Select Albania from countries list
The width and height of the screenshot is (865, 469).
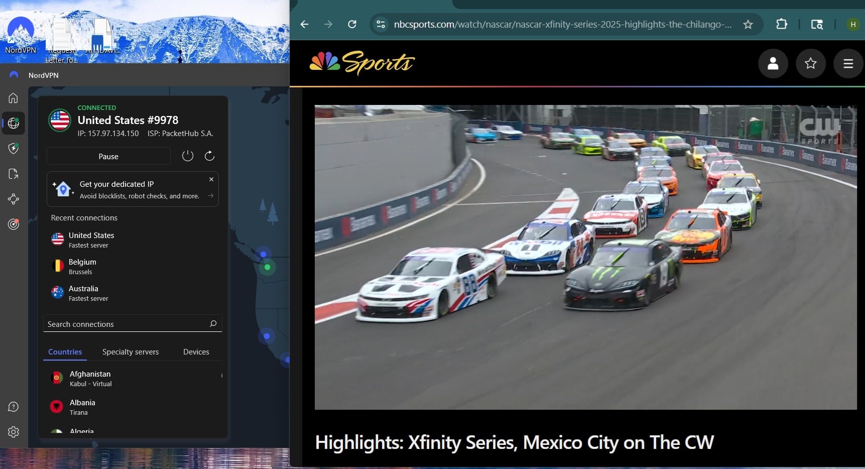coord(82,407)
